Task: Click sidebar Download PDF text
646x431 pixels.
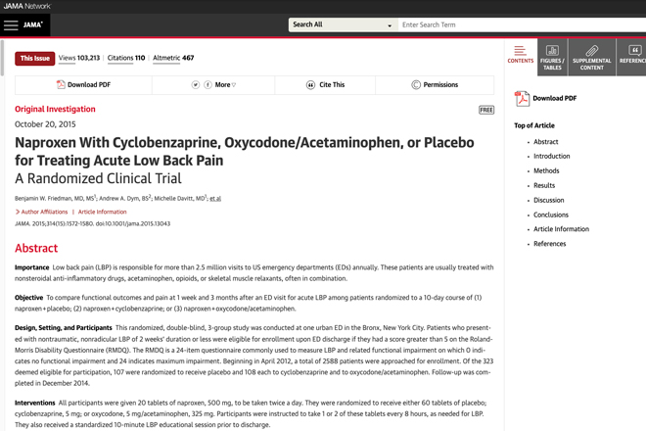Action: click(x=555, y=98)
